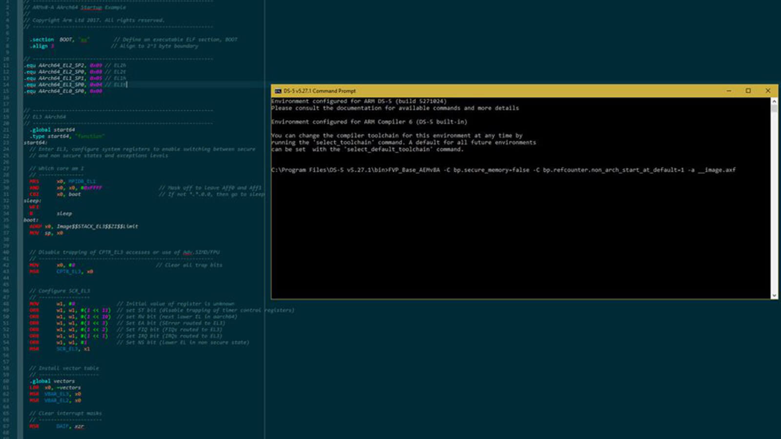Minimize the DS-5 Command Prompt window
This screenshot has width=781, height=439.
point(729,91)
